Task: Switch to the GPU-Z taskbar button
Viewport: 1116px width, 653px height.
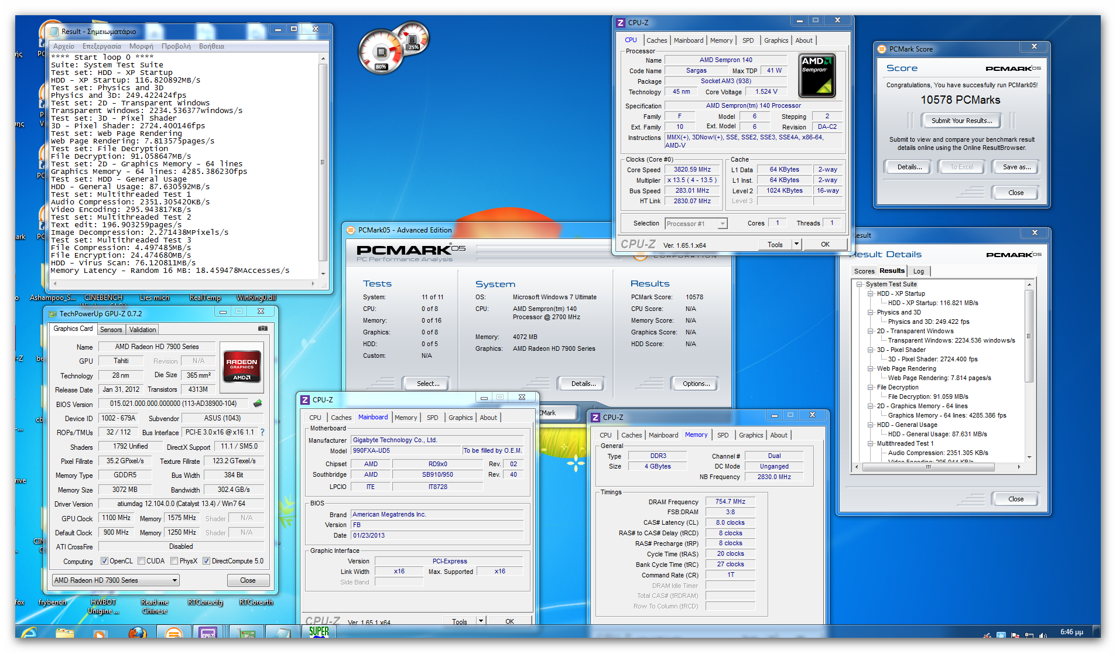Action: click(246, 633)
